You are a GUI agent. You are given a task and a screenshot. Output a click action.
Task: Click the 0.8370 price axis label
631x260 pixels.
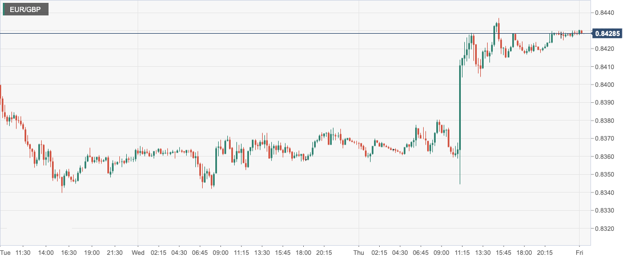tap(604, 138)
